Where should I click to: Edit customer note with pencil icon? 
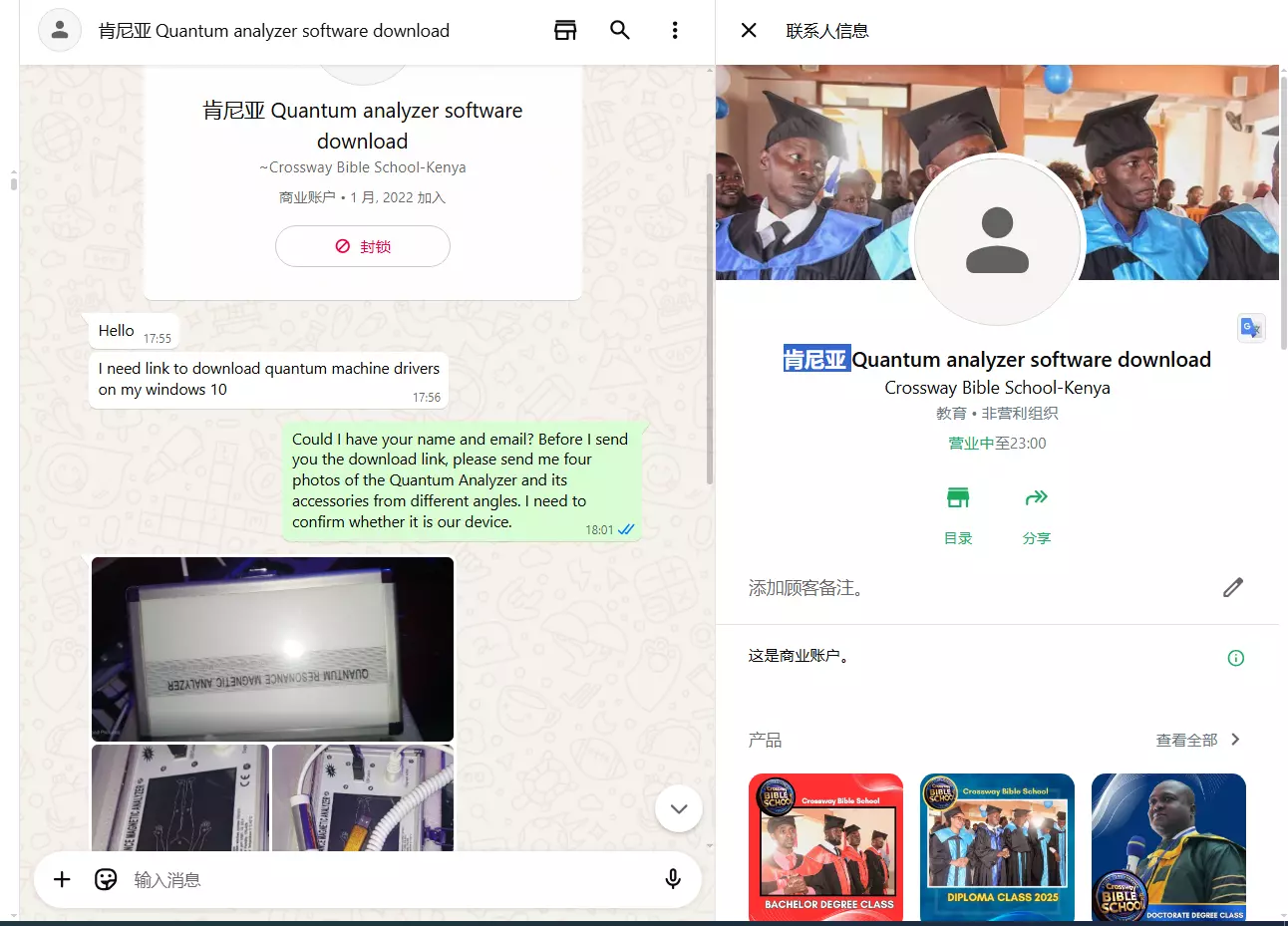[x=1233, y=587]
